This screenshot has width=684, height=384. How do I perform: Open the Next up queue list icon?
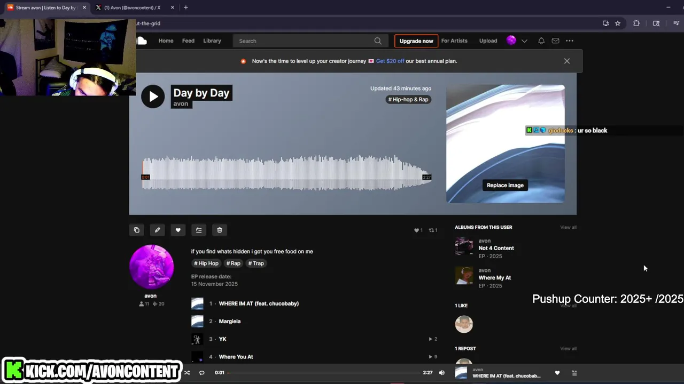click(574, 373)
